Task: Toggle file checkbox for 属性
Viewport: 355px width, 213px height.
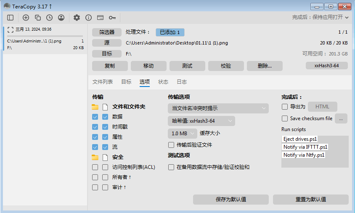Action: [105, 137]
